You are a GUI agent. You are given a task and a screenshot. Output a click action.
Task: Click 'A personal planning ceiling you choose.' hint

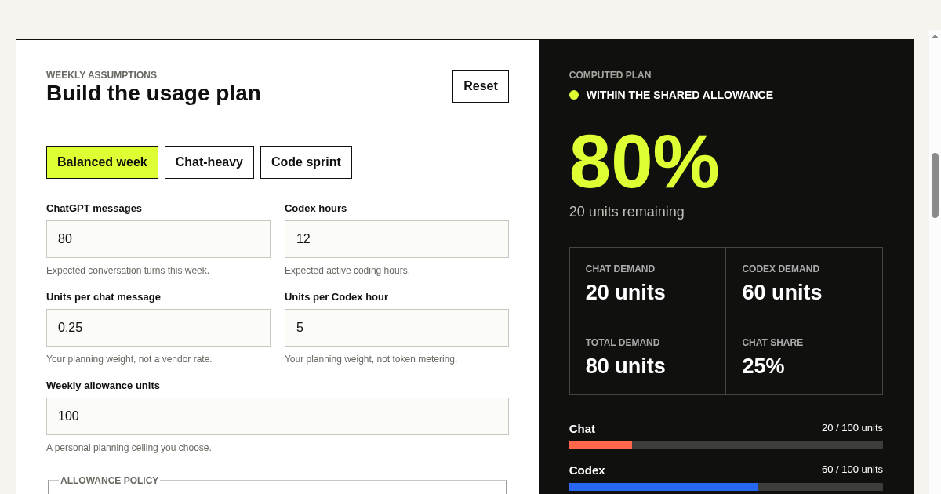click(129, 448)
